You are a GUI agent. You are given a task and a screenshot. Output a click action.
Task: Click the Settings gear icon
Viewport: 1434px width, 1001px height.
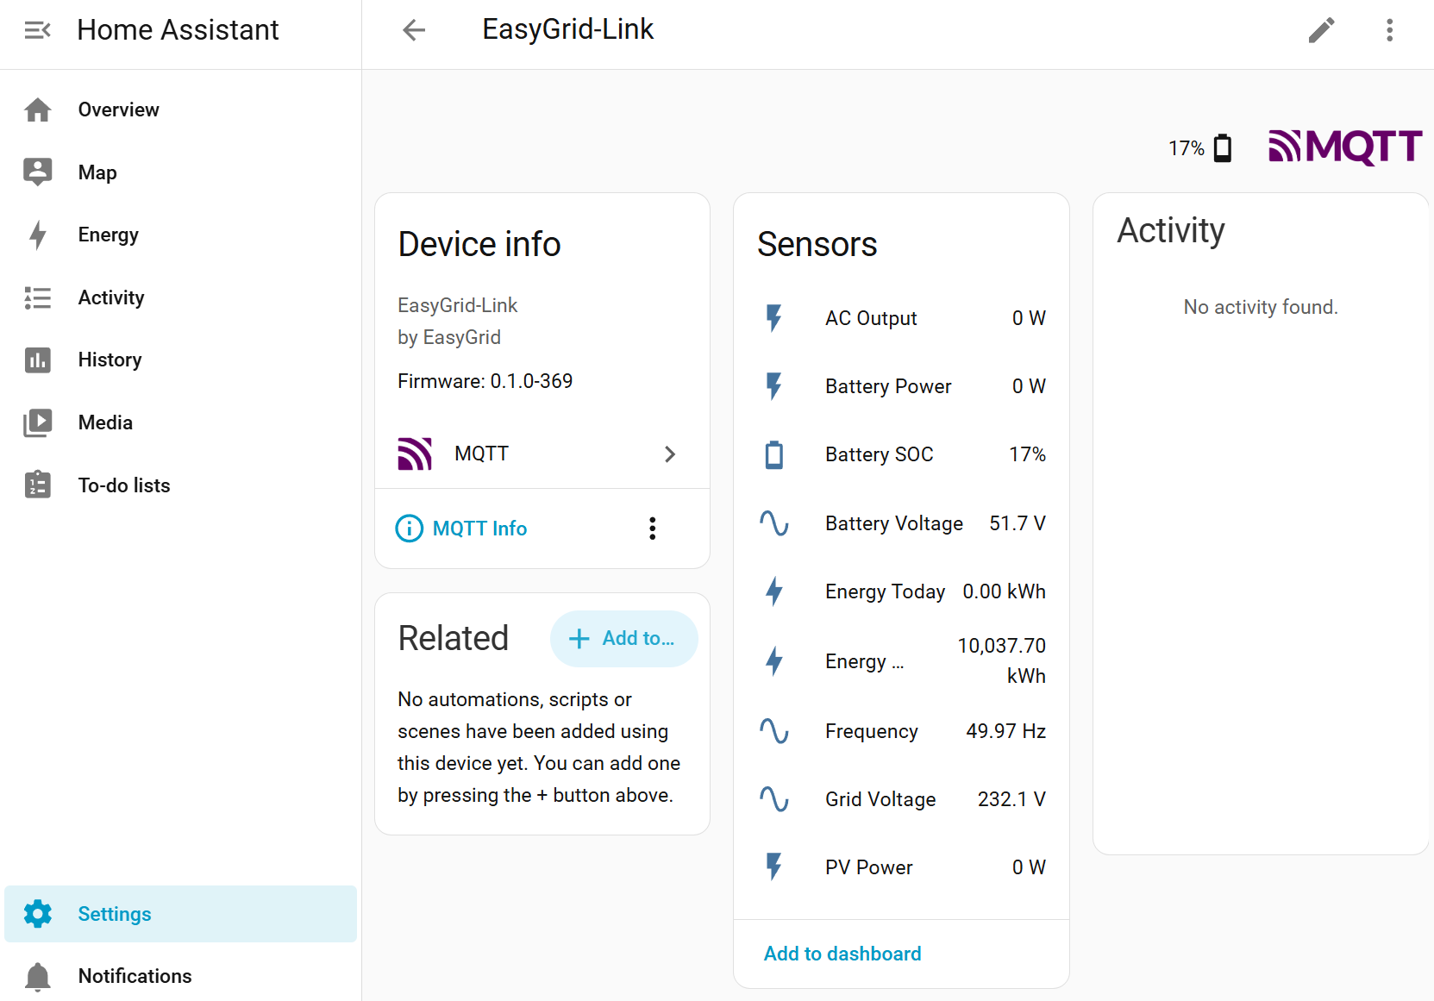pyautogui.click(x=38, y=913)
